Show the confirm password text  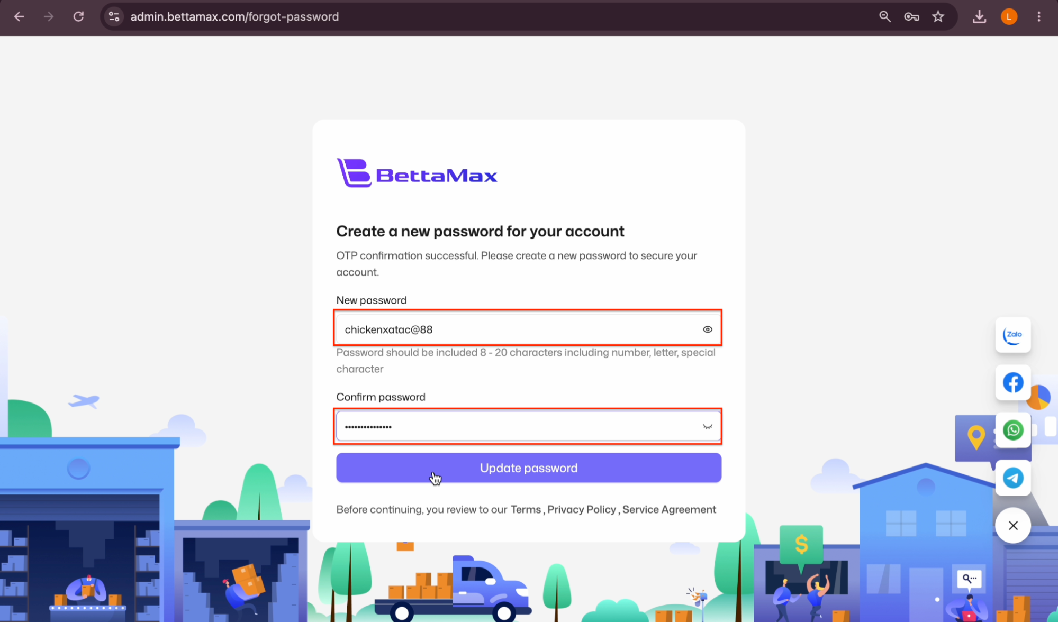pyautogui.click(x=707, y=426)
